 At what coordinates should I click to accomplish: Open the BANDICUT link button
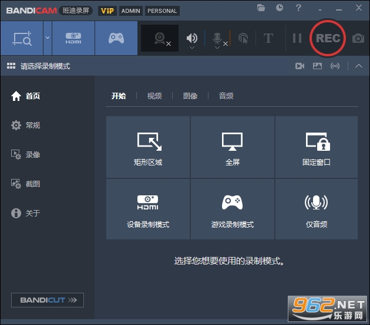pos(48,300)
